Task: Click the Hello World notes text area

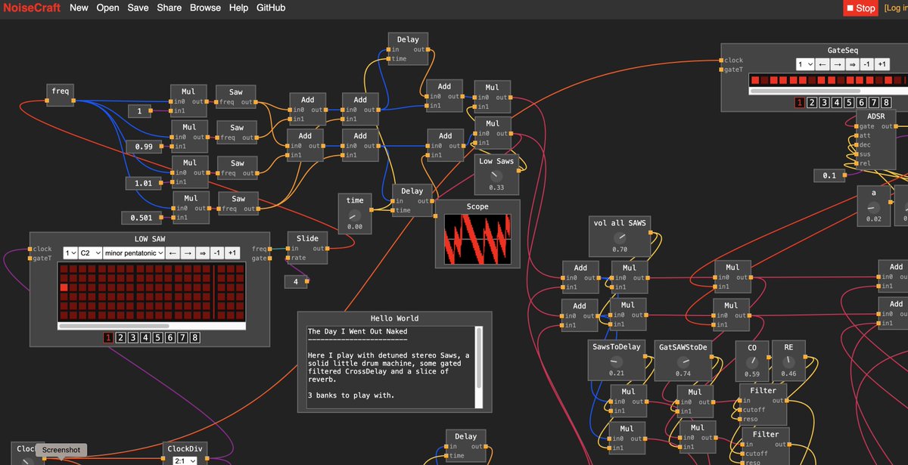Action: 390,367
